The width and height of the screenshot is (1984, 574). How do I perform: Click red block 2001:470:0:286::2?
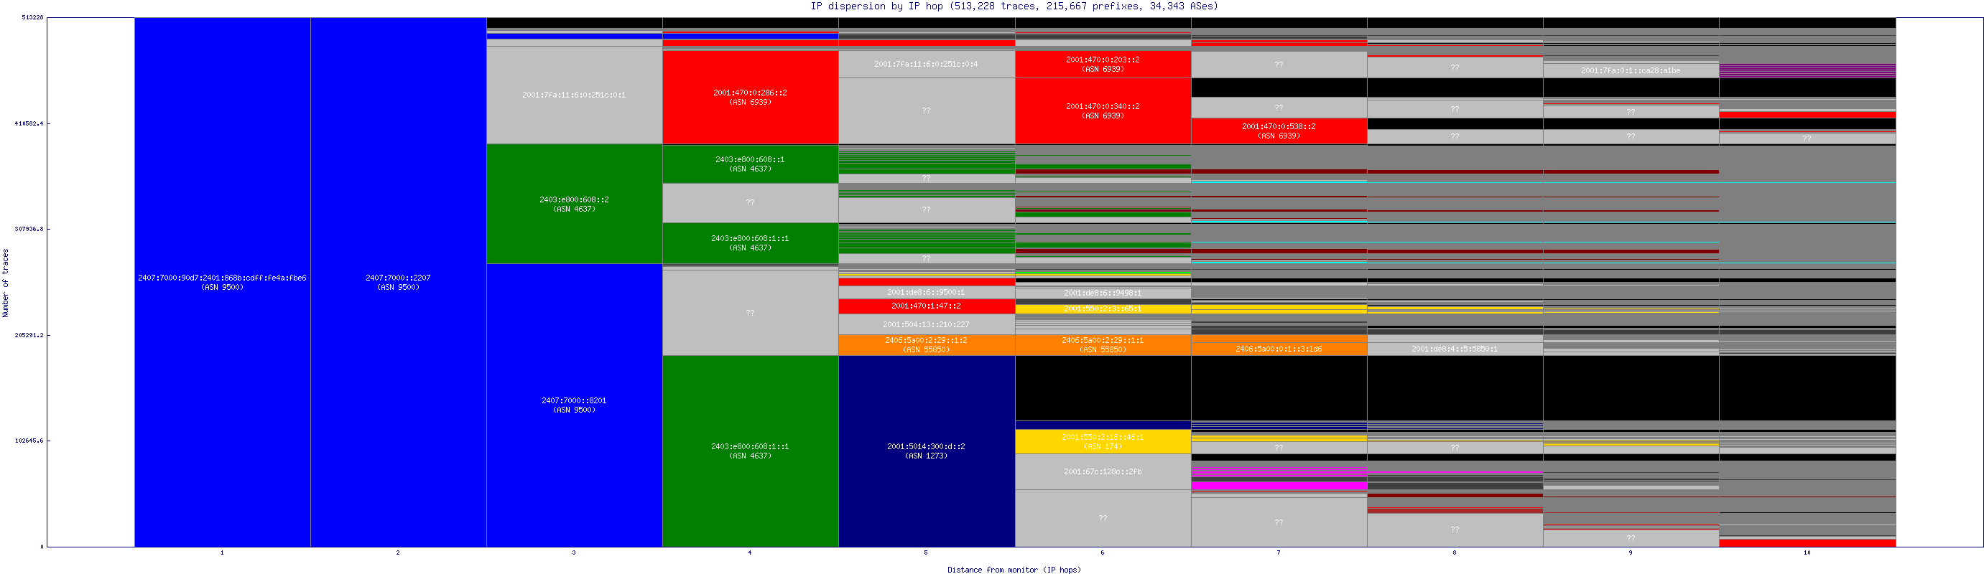(750, 97)
